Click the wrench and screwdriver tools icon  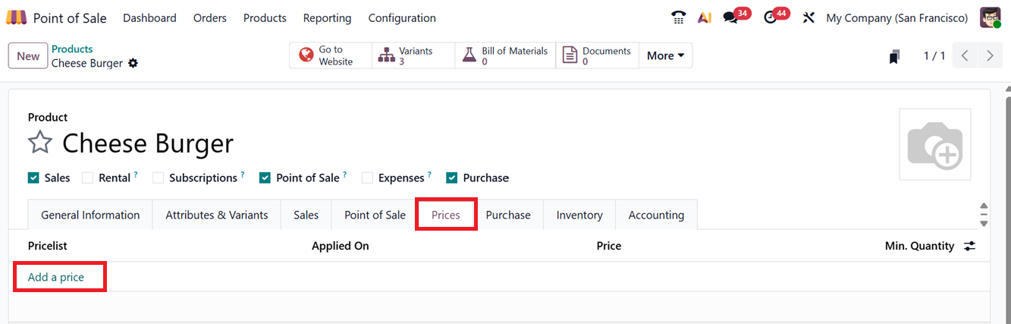tap(808, 17)
